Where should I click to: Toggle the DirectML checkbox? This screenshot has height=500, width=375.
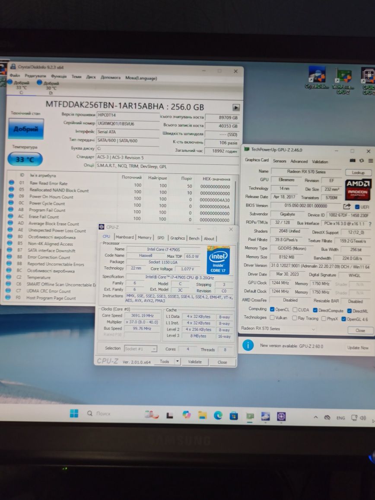[349, 311]
